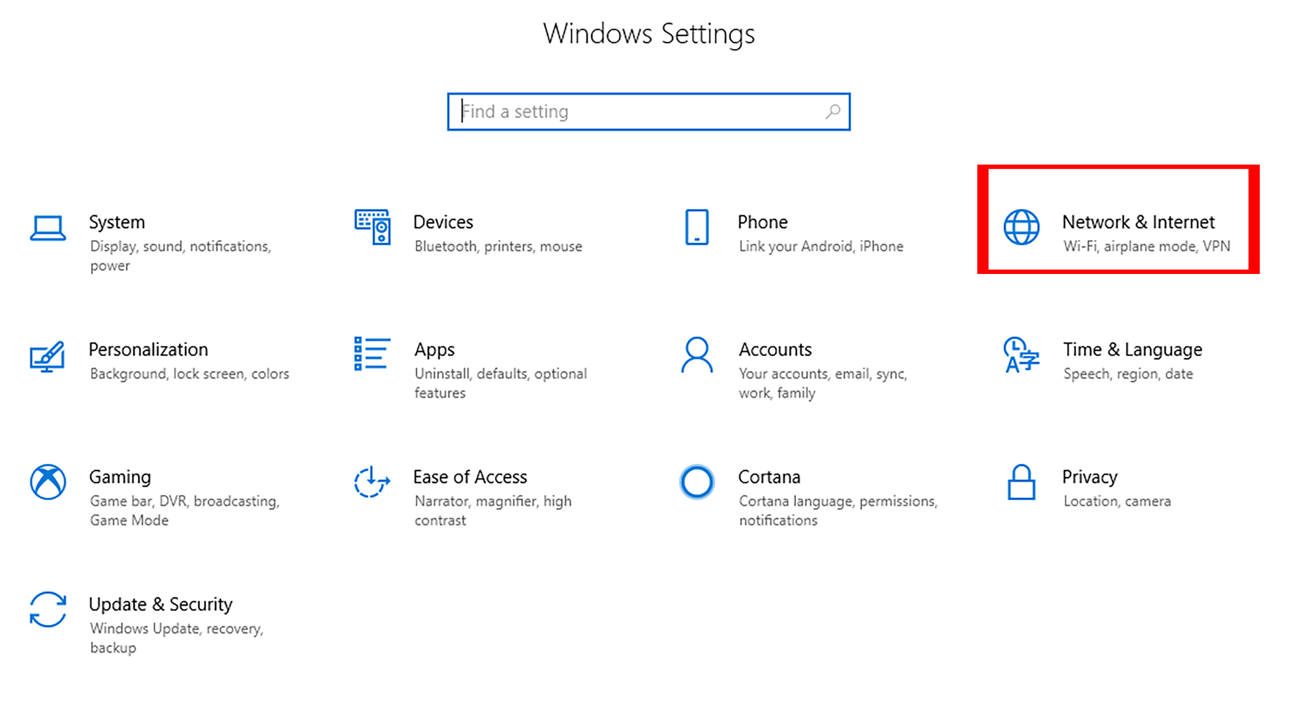1315x702 pixels.
Task: Open the Accounts heading link
Action: click(x=775, y=350)
